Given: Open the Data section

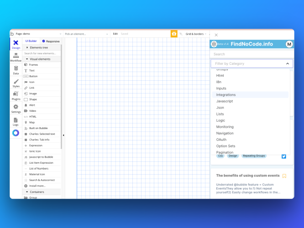Looking at the screenshot, I should [x=16, y=70].
